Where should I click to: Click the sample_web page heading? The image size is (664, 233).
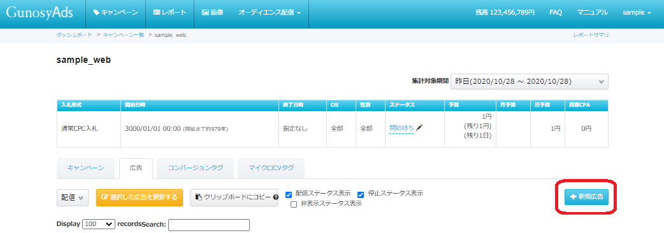(x=84, y=60)
